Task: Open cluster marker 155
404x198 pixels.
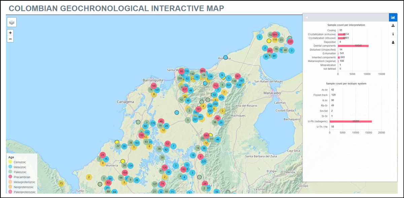Action: 141,135
